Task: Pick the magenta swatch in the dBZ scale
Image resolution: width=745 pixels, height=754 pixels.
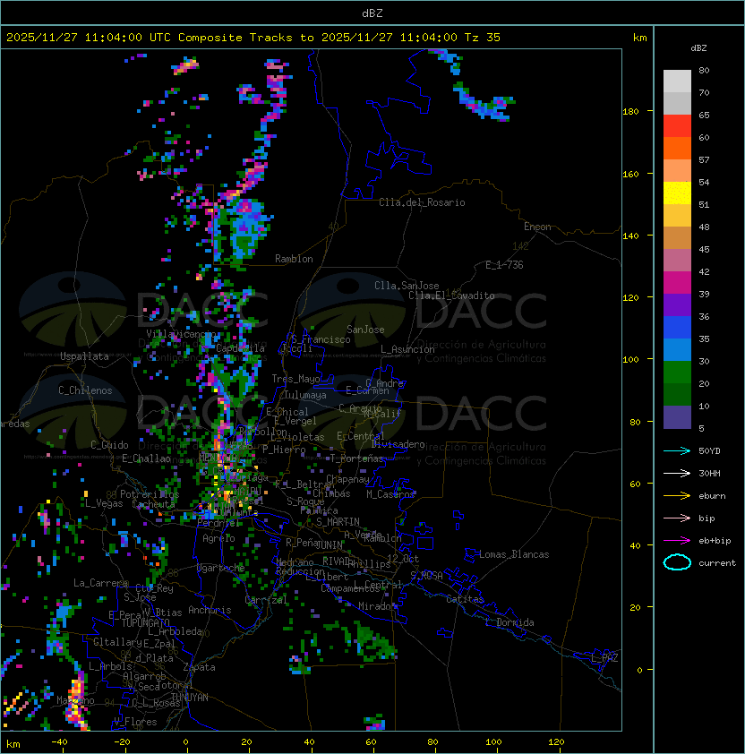Action: tap(677, 283)
